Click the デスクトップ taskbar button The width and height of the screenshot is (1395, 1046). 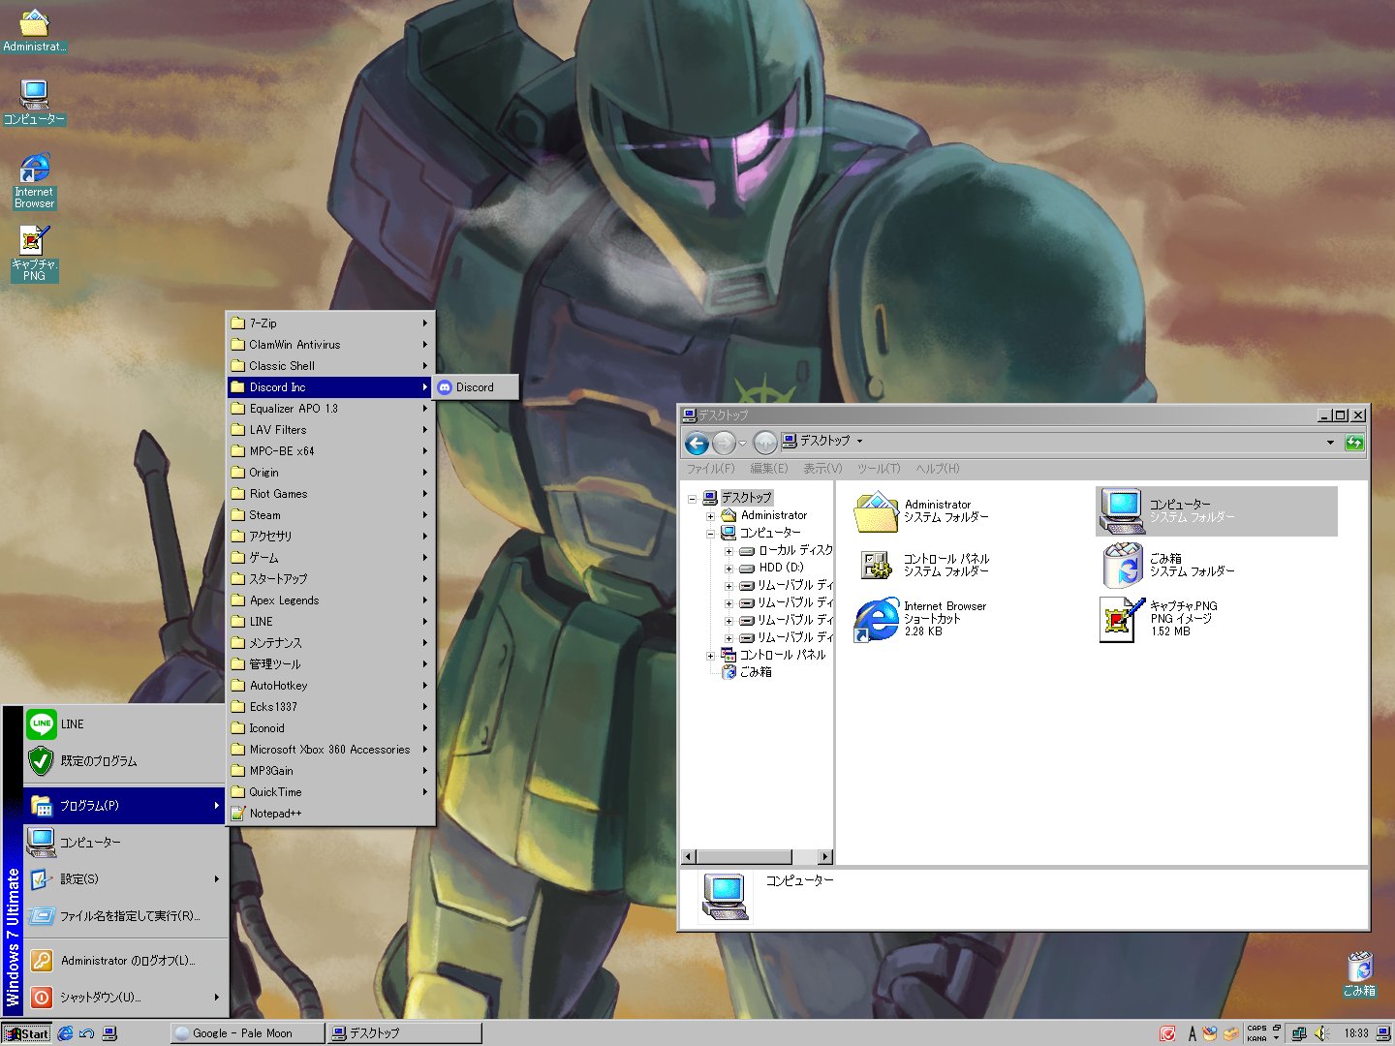click(x=404, y=1033)
